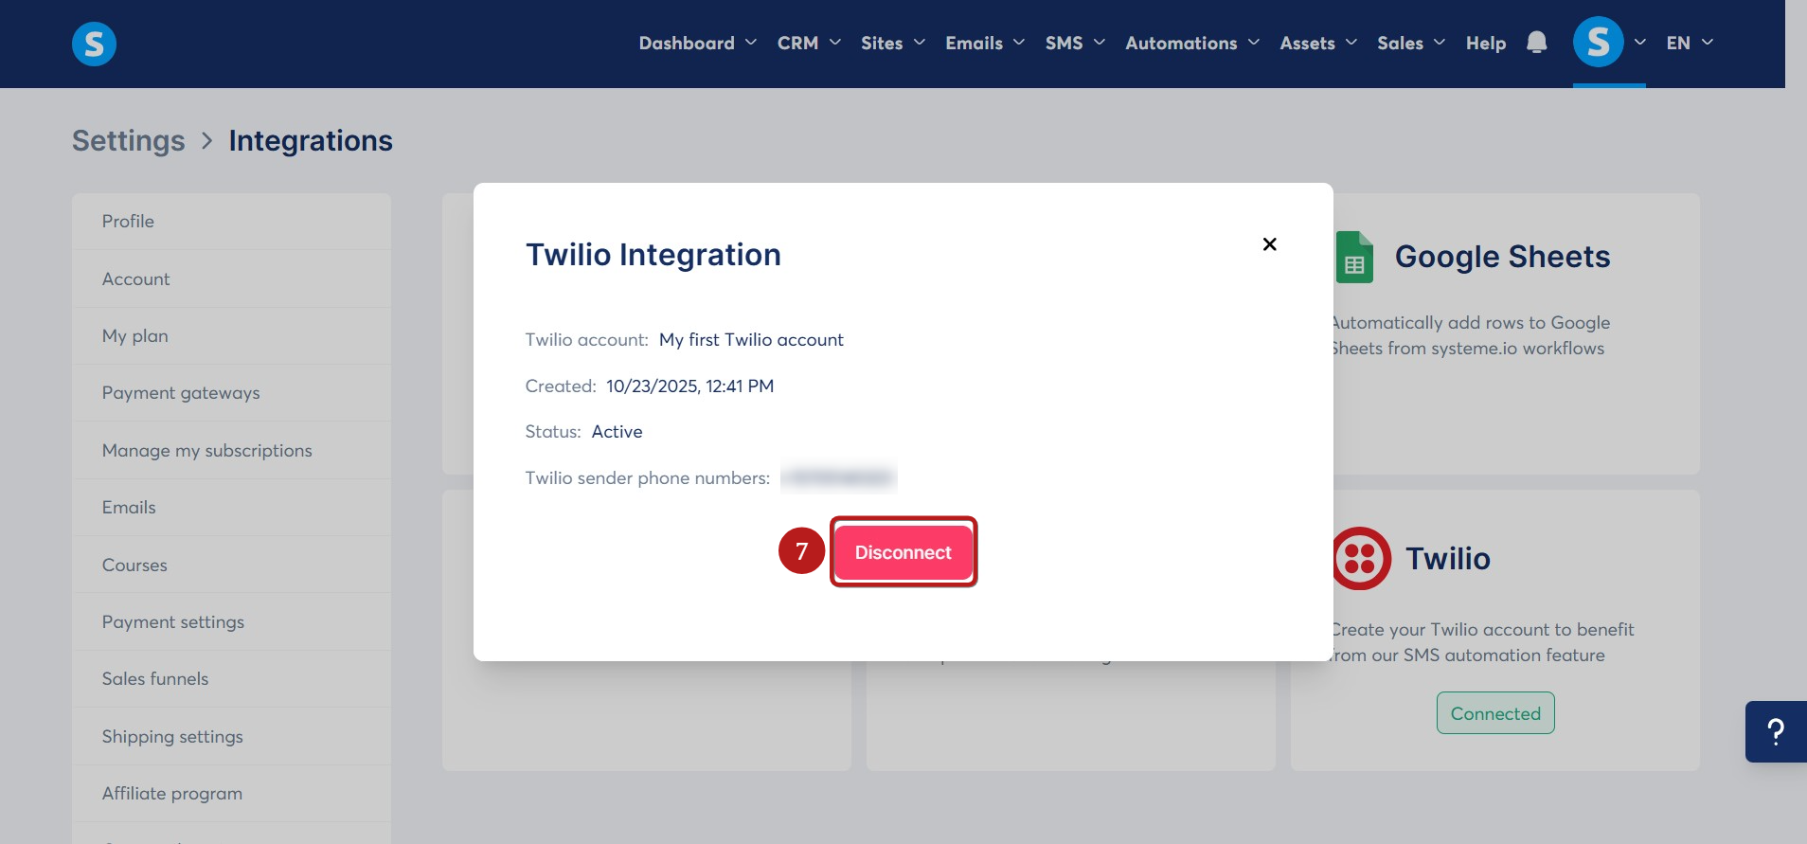Click the Google Sheets card title
The height and width of the screenshot is (844, 1807).
pos(1502,257)
